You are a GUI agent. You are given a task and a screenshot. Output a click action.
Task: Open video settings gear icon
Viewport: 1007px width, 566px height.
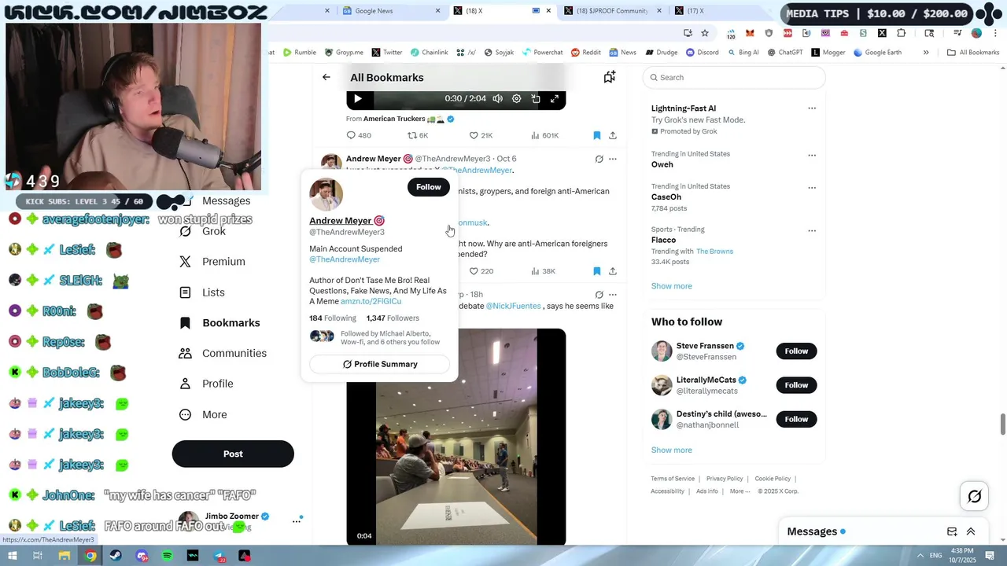tap(516, 98)
